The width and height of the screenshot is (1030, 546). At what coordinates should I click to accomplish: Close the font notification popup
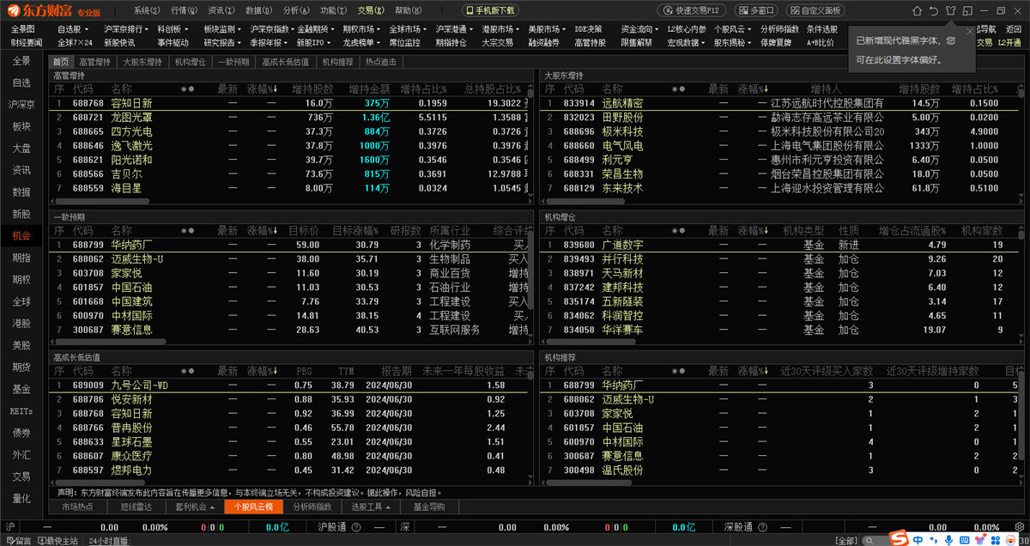[x=970, y=31]
